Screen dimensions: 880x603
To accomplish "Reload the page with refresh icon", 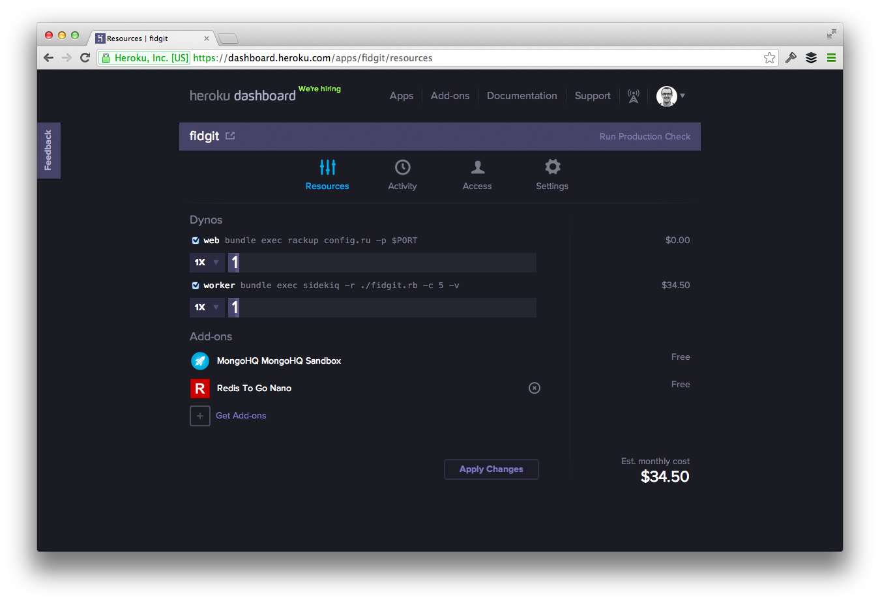I will (x=85, y=58).
